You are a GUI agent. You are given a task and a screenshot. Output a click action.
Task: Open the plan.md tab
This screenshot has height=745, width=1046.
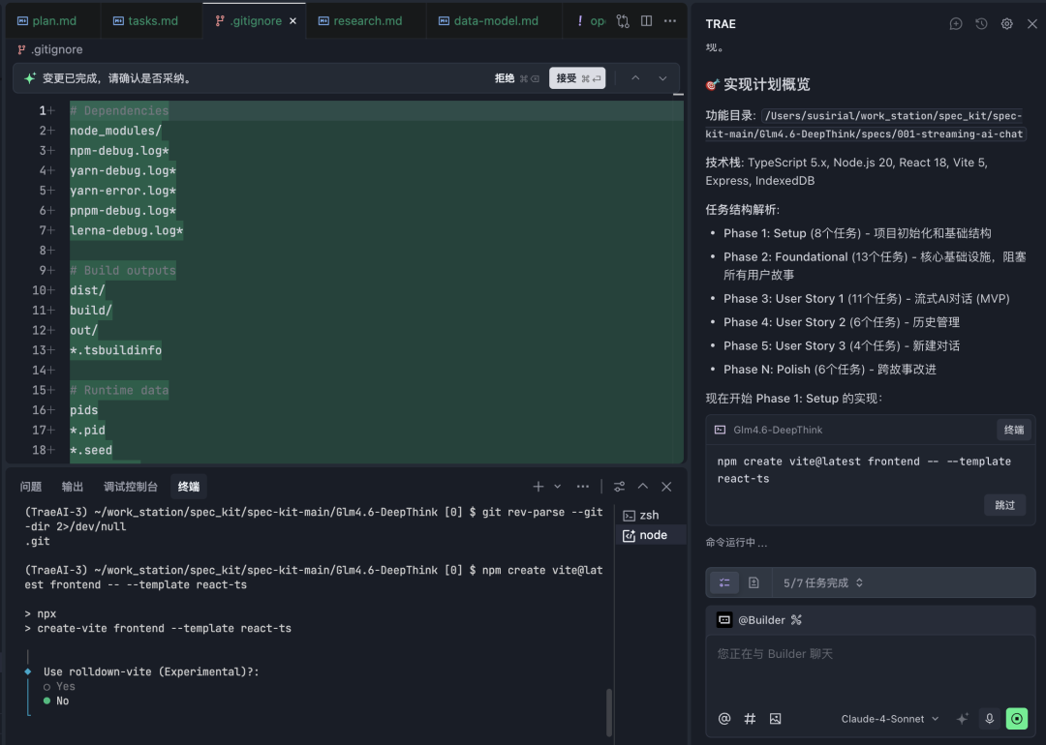(46, 20)
